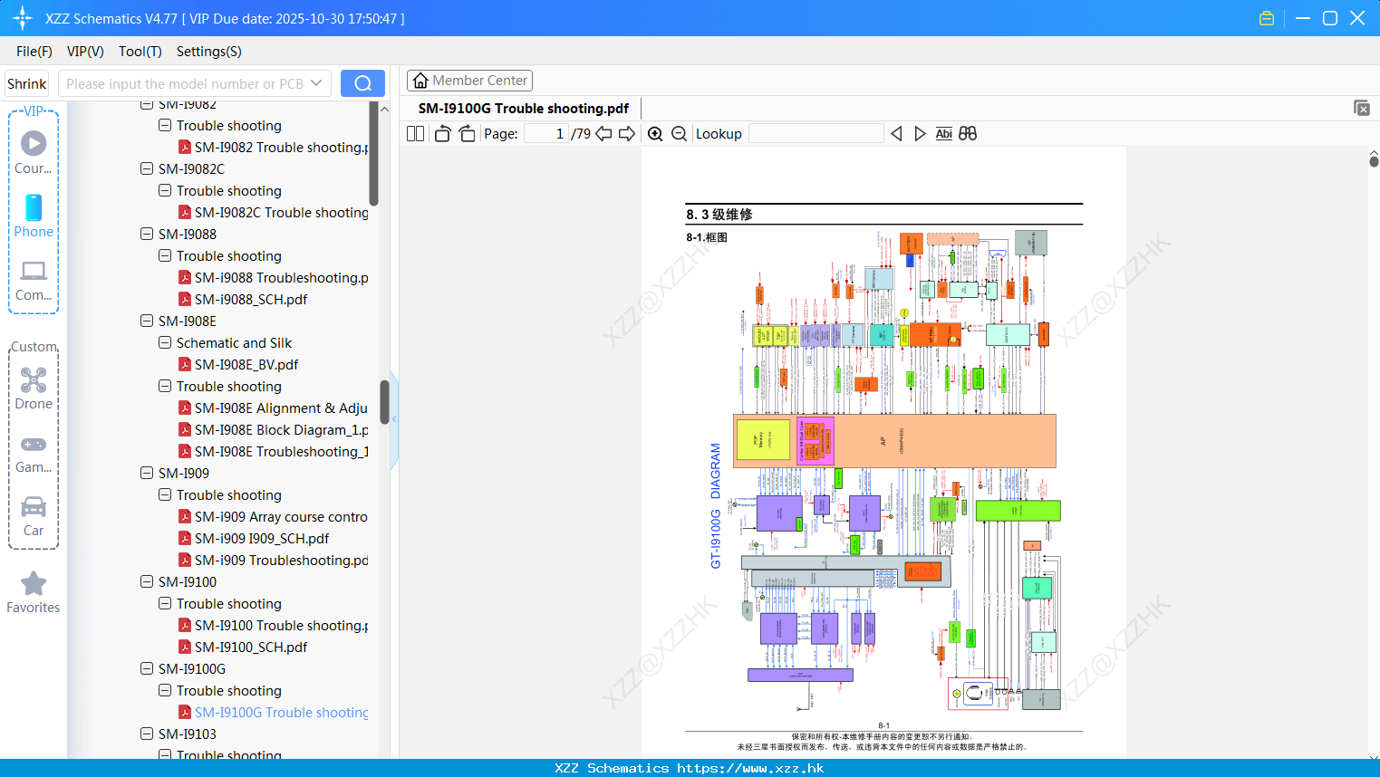Open Favorites star
The image size is (1380, 777).
34,592
